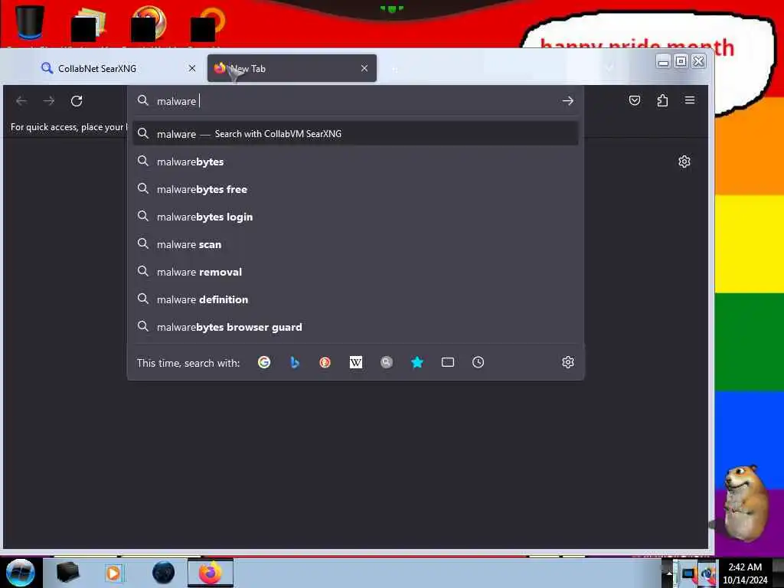Screen dimensions: 784x588
Task: Search this time with Google icon
Action: pyautogui.click(x=264, y=362)
